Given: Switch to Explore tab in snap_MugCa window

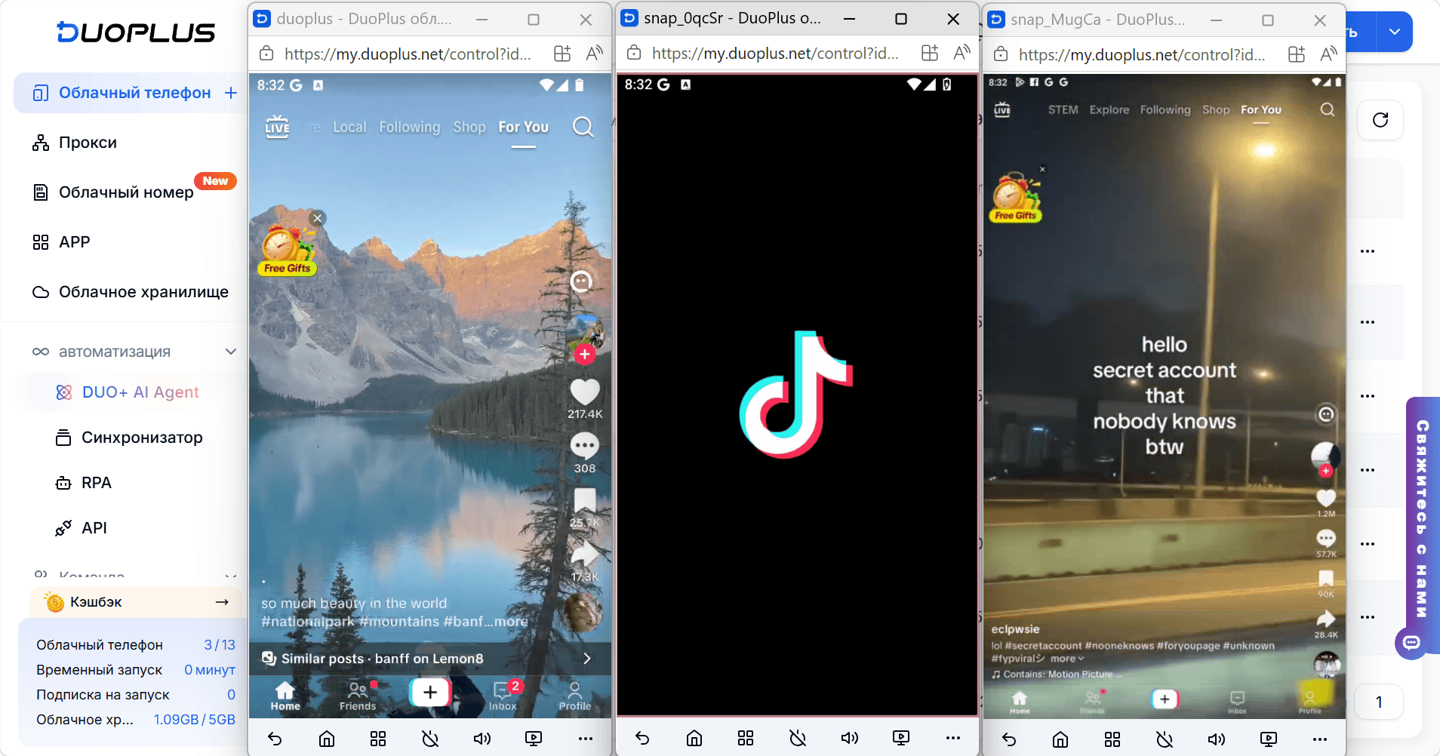Looking at the screenshot, I should tap(1109, 110).
